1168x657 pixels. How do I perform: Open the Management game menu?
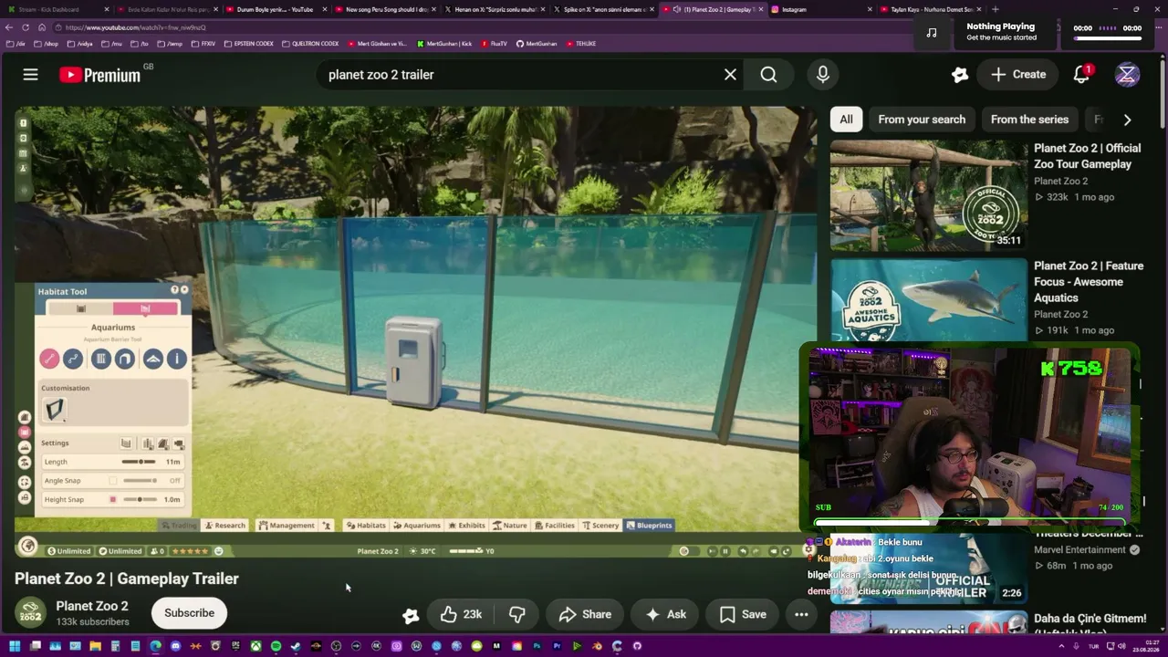(287, 526)
